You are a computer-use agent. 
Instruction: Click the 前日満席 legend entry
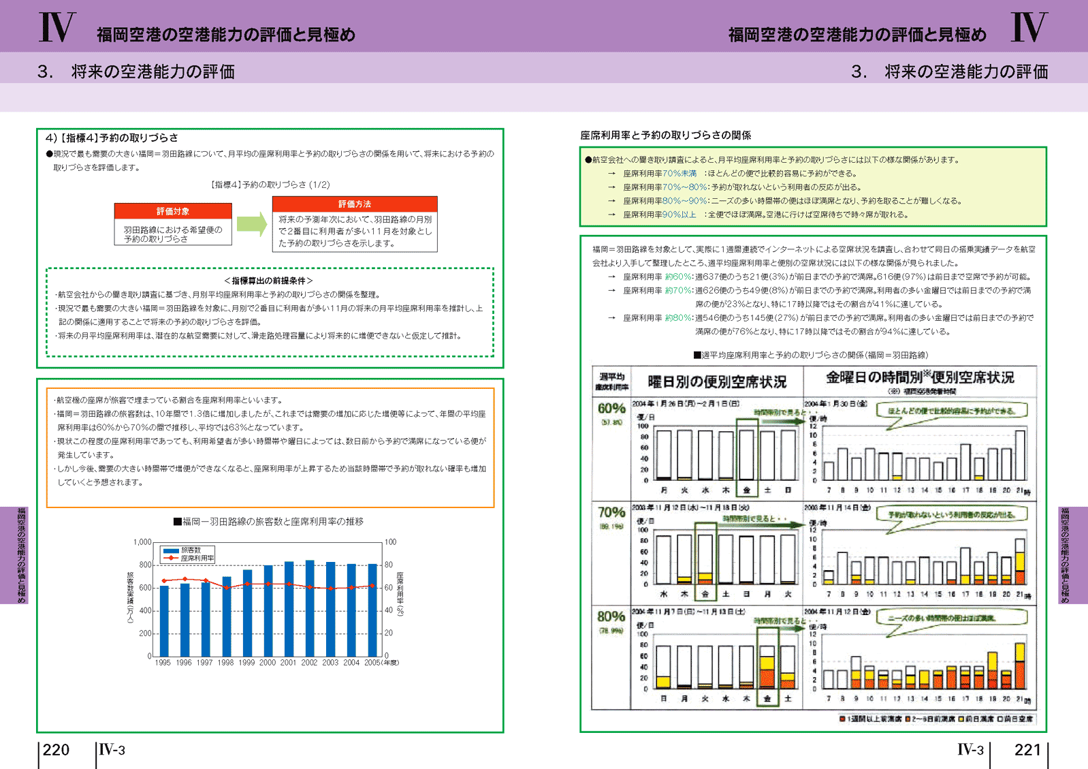[x=976, y=719]
